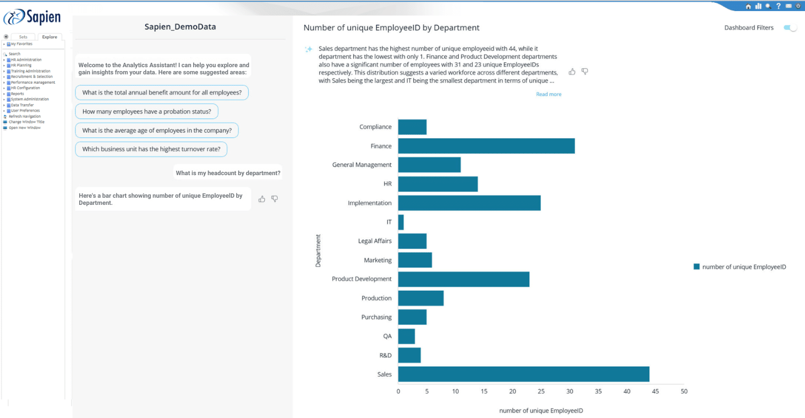Click the magnifier search icon in header
The width and height of the screenshot is (805, 418).
coord(768,6)
